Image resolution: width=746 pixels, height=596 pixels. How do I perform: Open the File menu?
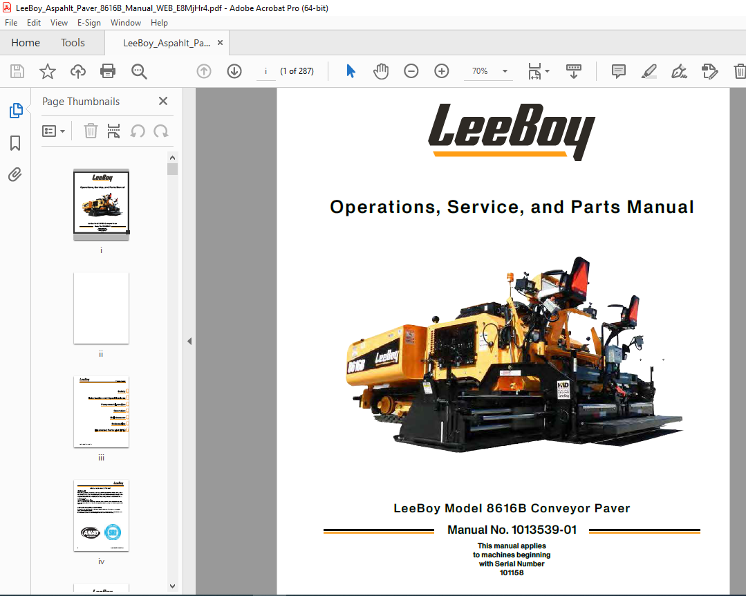11,23
